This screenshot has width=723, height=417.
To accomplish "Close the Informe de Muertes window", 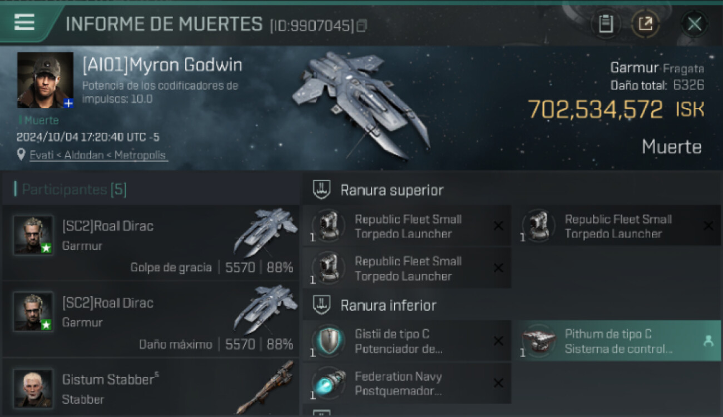I will pyautogui.click(x=694, y=24).
